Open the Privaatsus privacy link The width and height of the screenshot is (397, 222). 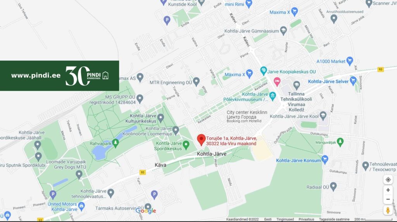pos(306,219)
